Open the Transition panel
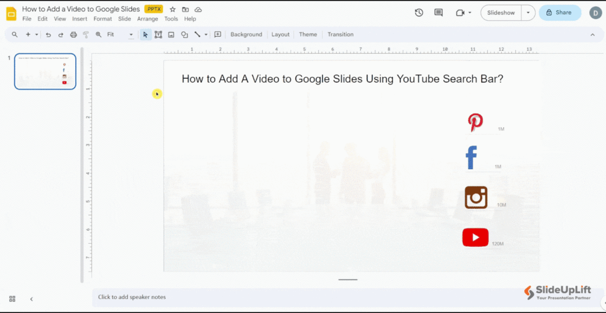Screen dimensions: 606x313 (x=340, y=34)
